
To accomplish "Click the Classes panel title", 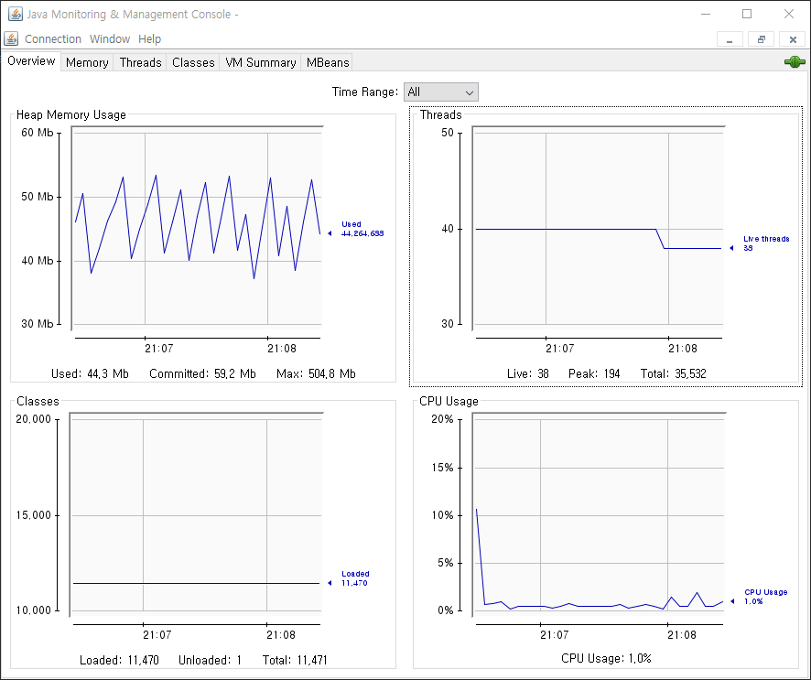I will [x=38, y=401].
